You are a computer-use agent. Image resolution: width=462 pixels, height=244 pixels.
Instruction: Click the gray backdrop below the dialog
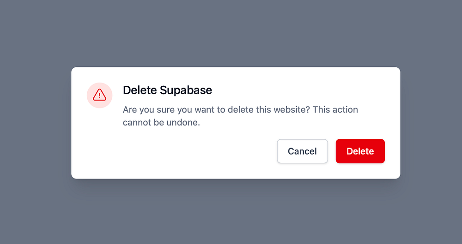point(231,212)
